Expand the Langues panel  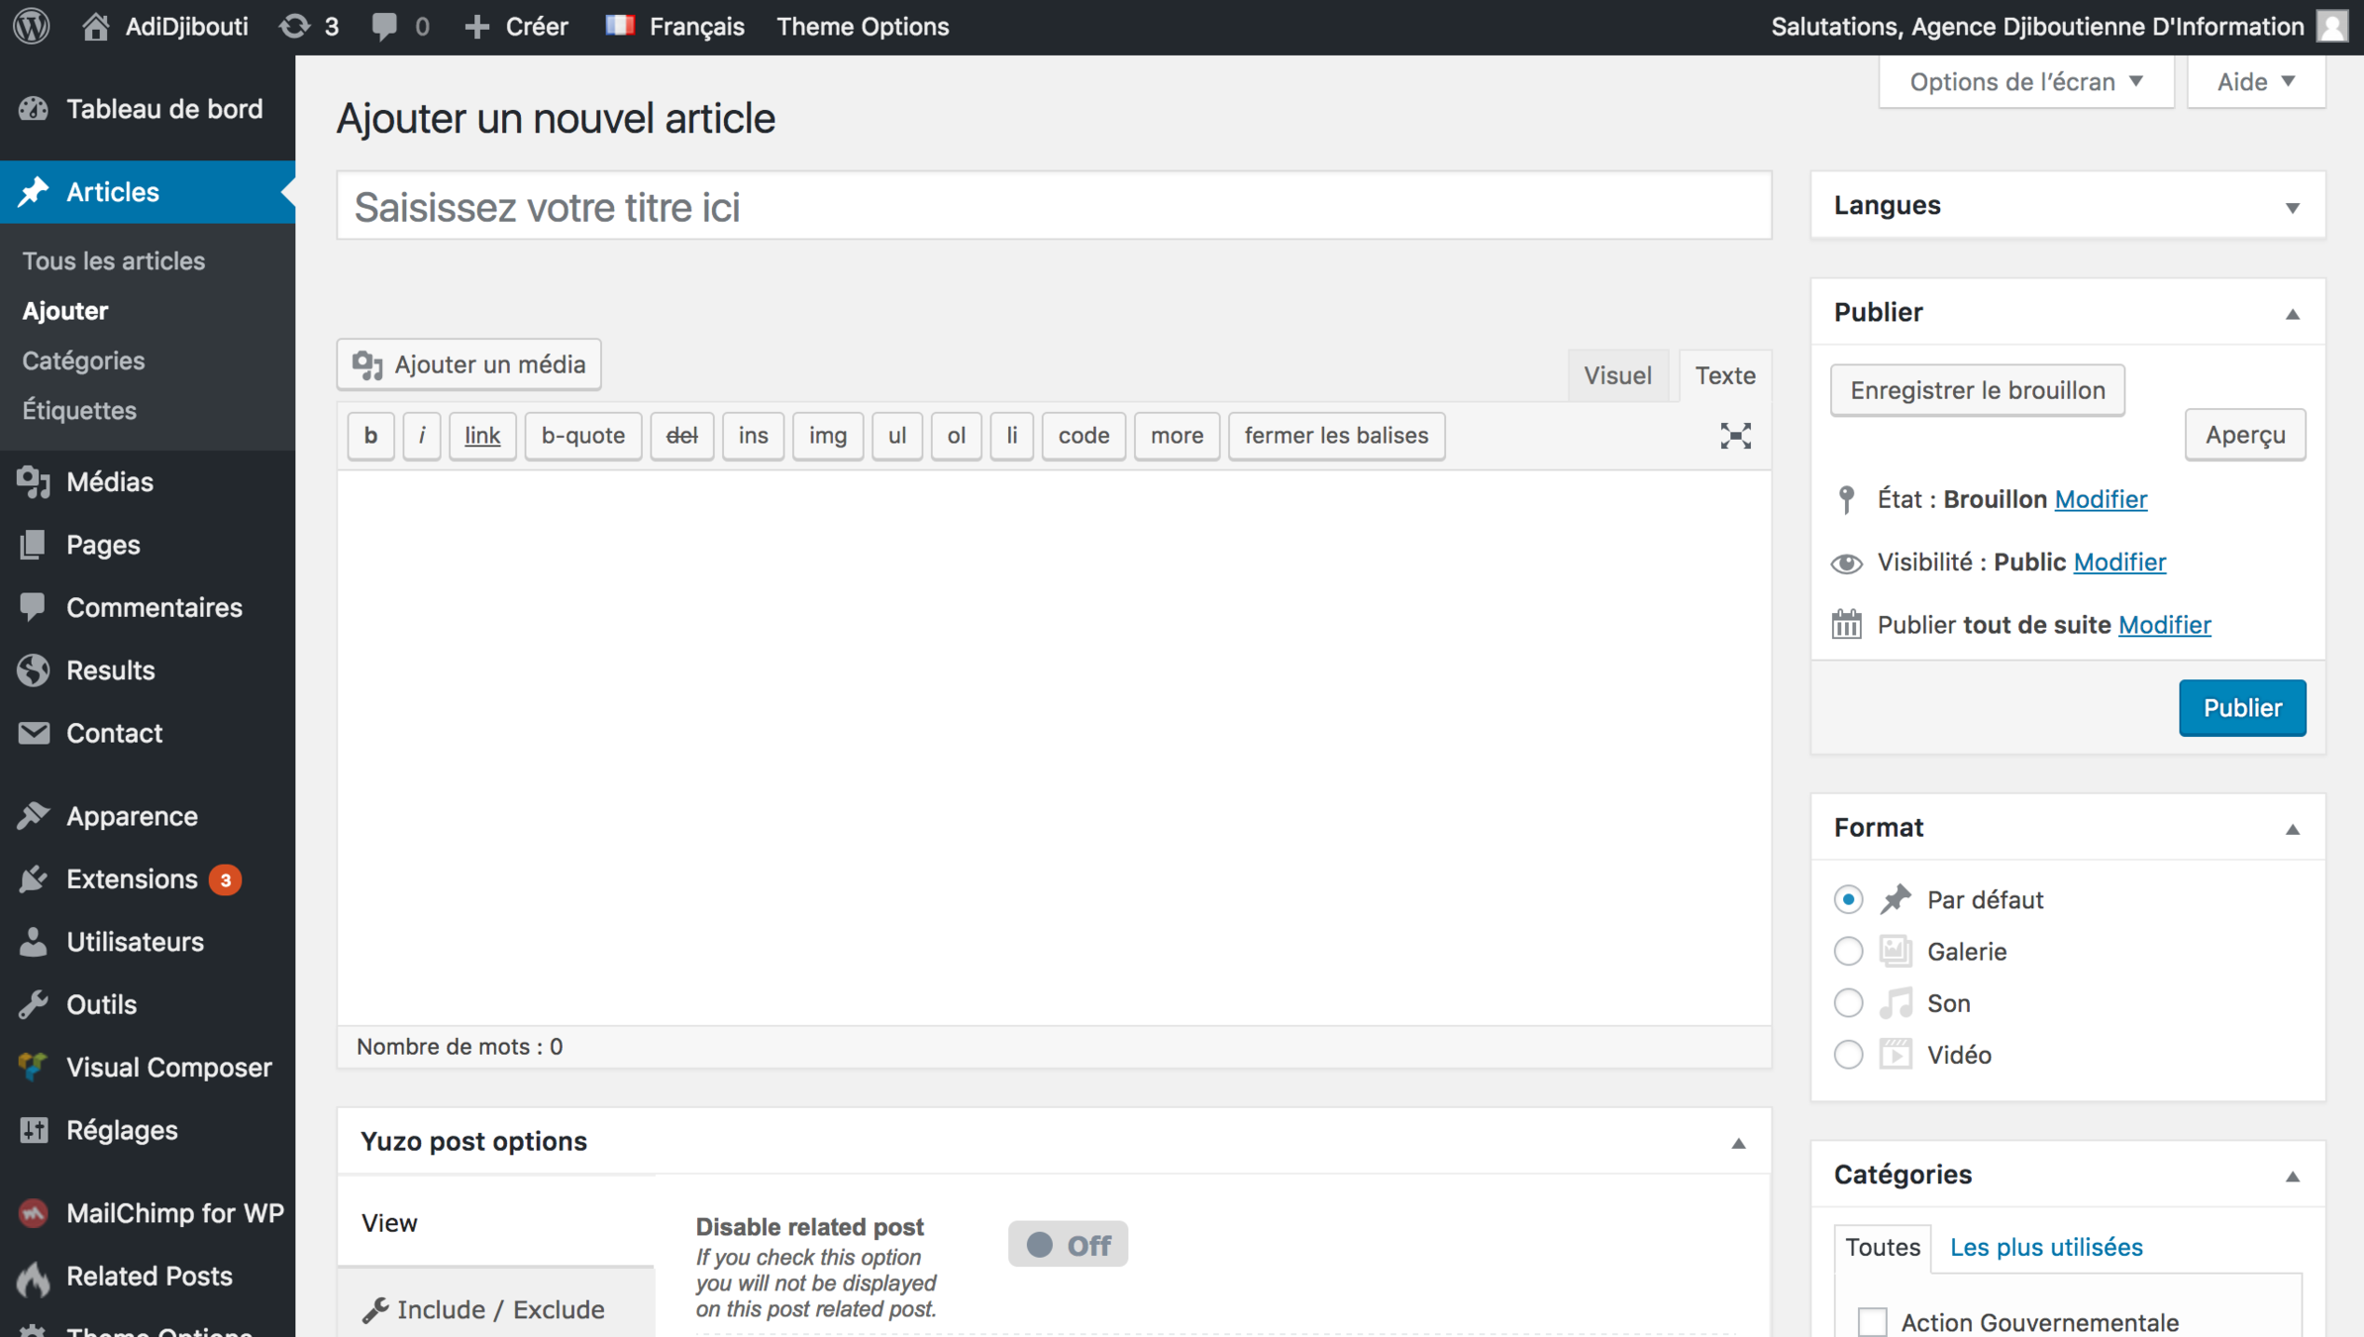(2292, 207)
